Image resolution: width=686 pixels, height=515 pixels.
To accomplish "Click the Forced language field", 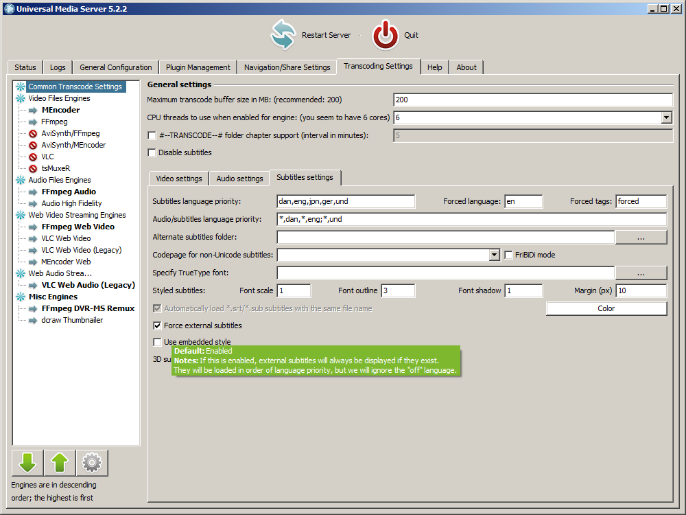I will click(x=523, y=201).
